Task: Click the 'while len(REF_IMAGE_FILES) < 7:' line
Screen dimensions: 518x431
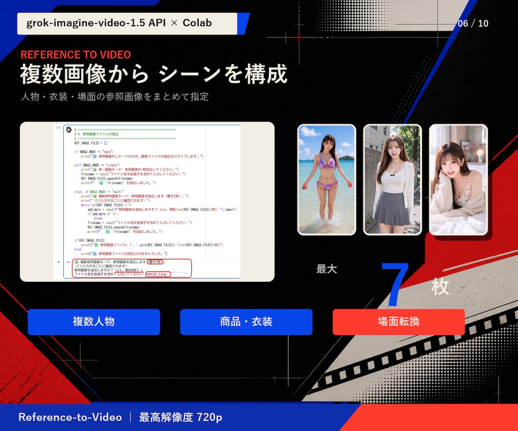Action: (x=106, y=205)
